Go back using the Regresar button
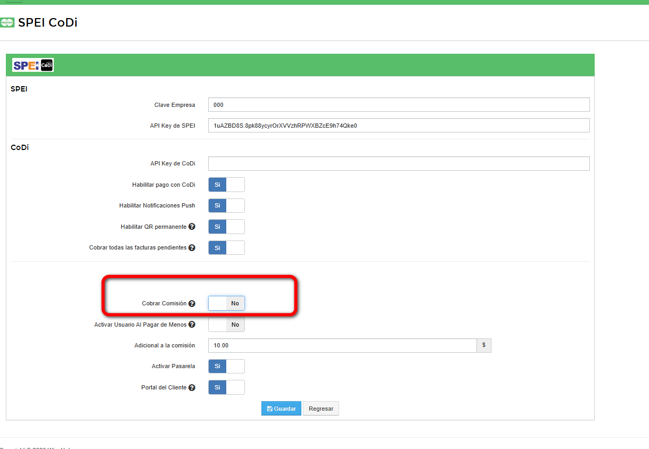This screenshot has height=449, width=649. (x=321, y=409)
